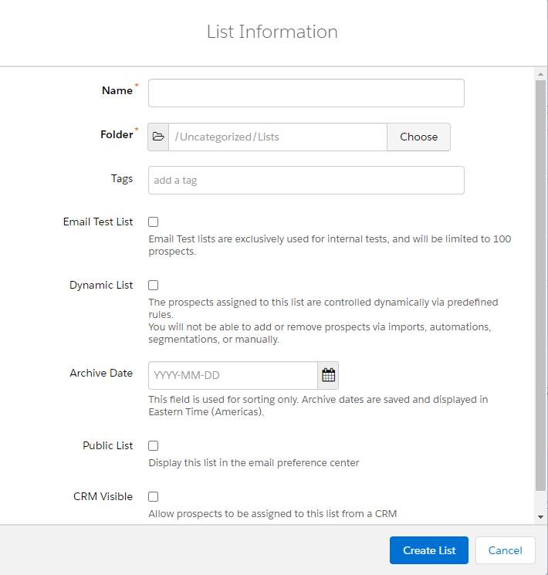Click the scrollbar down arrow
Screen dimensions: 548x575
tap(540, 516)
